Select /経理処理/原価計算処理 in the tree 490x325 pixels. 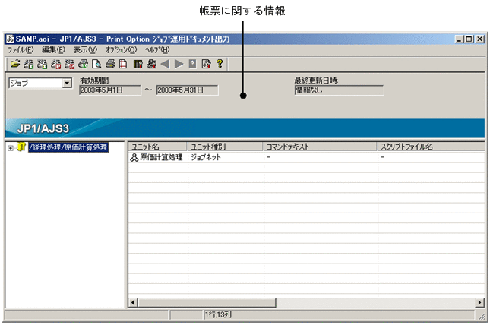pos(68,147)
